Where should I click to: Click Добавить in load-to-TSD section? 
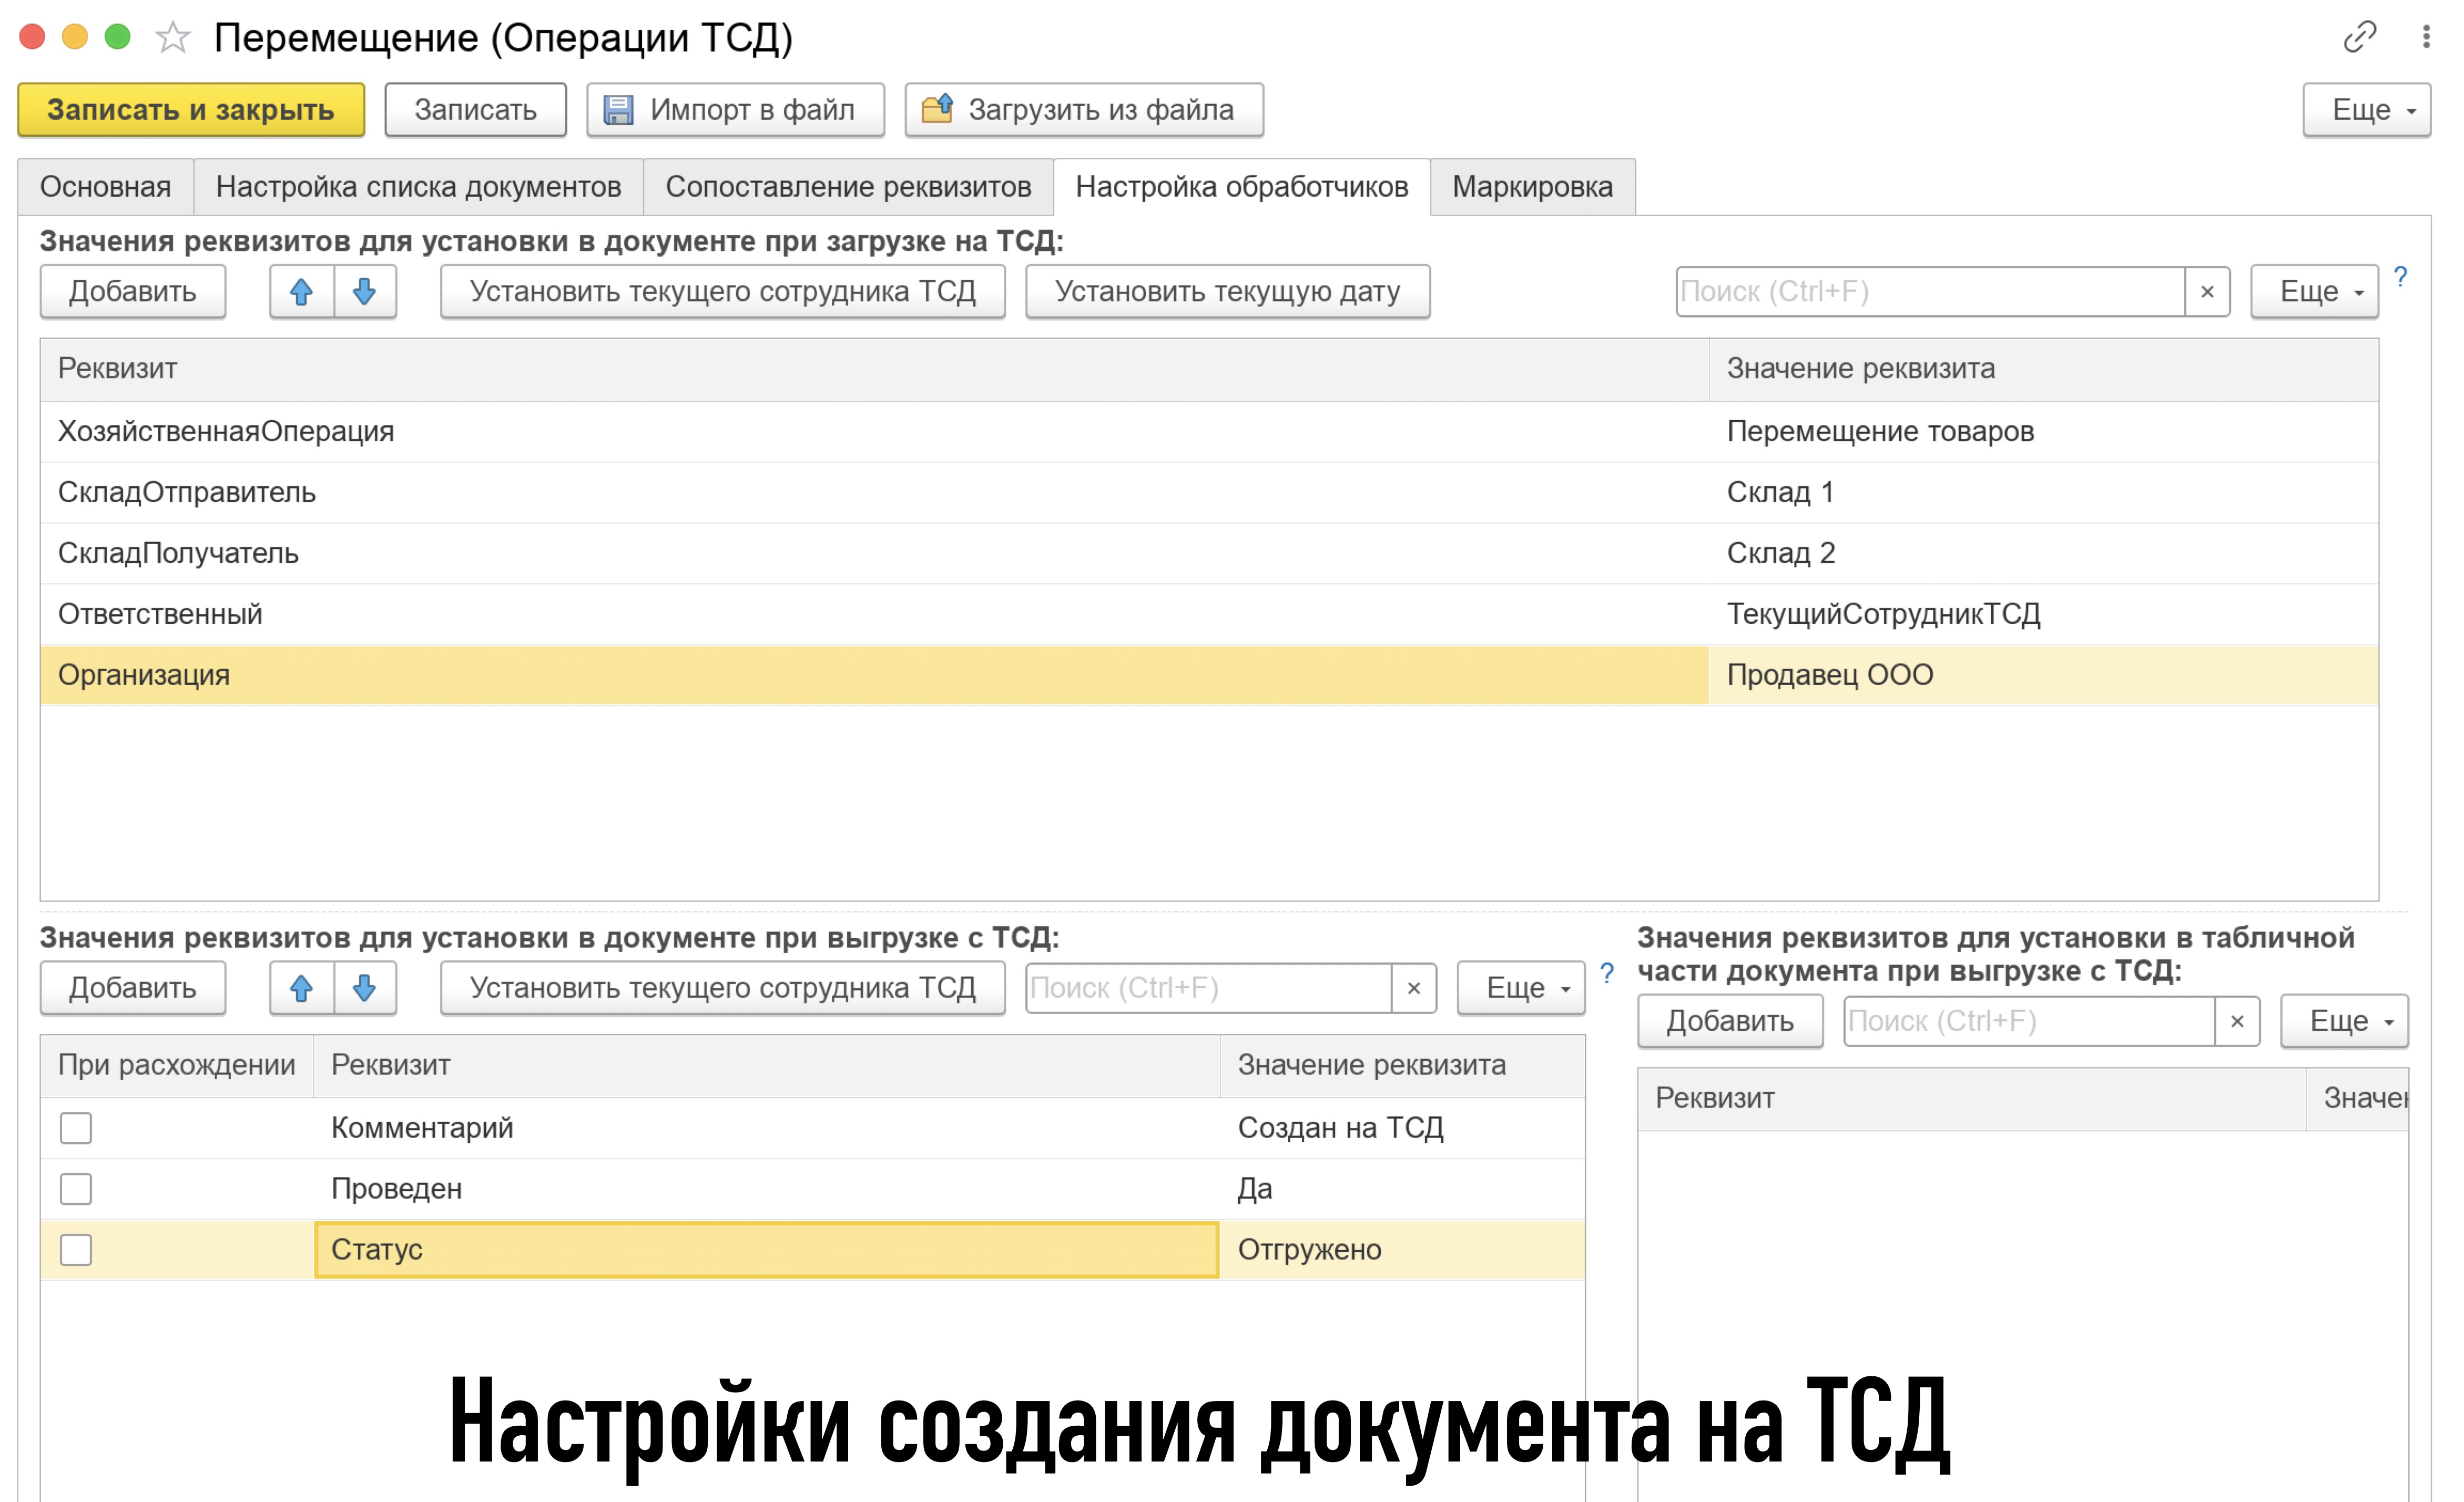(x=132, y=291)
